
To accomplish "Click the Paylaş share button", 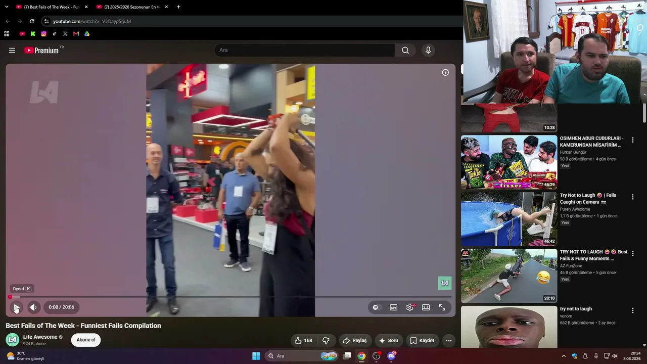I will point(354,341).
